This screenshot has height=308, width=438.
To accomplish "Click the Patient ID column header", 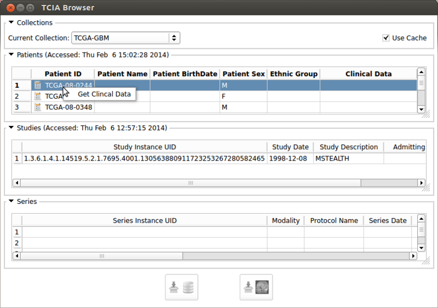I will pos(63,74).
